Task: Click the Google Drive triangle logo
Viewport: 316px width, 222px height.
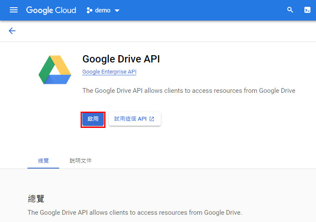Action: pyautogui.click(x=55, y=70)
